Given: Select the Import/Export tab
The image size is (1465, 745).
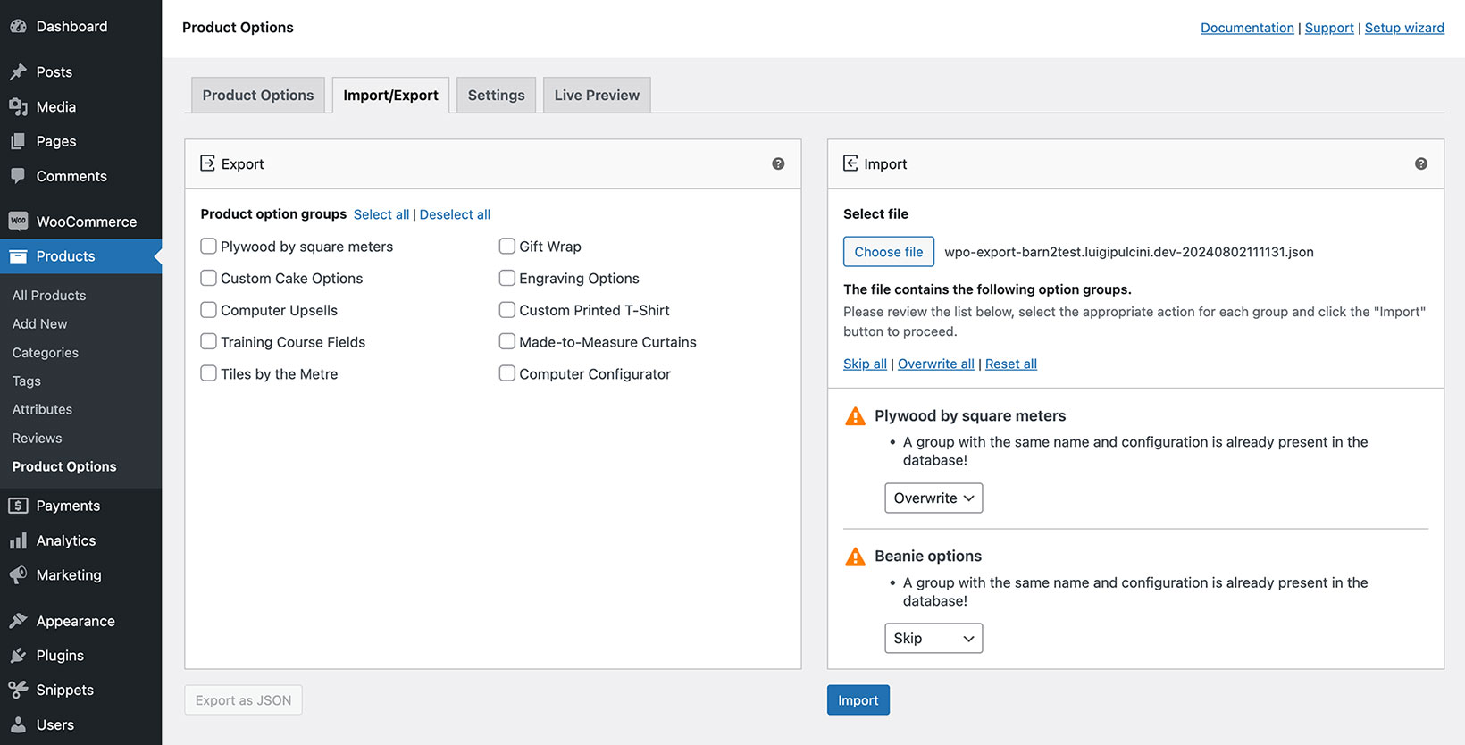Looking at the screenshot, I should coord(390,95).
